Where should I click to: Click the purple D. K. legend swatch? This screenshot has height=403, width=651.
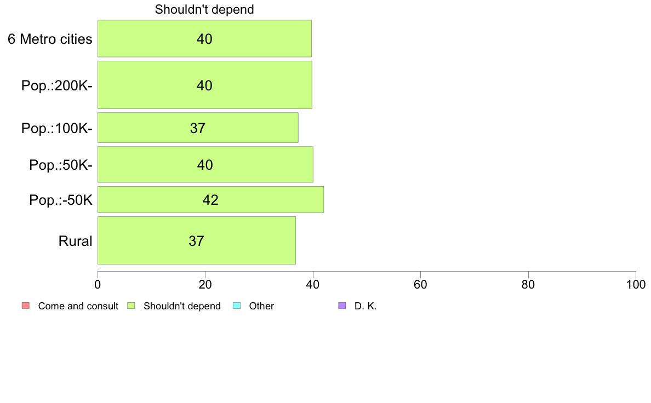(x=342, y=306)
